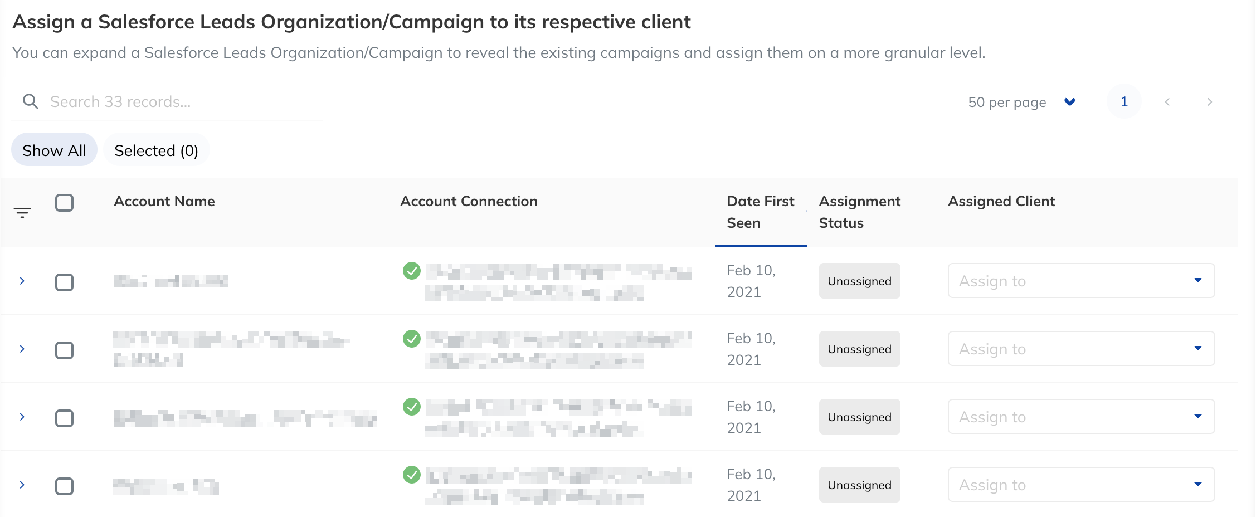The height and width of the screenshot is (517, 1256).
Task: Sort by Date First Seen column
Action: pos(761,212)
